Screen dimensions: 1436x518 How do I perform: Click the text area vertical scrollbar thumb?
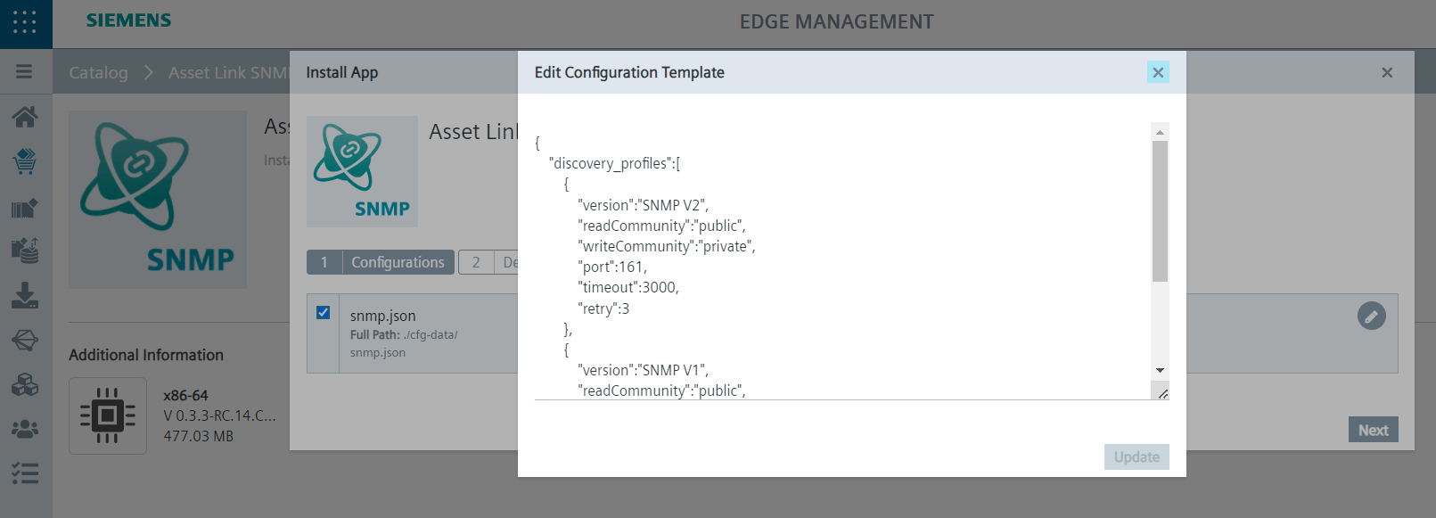(1160, 211)
